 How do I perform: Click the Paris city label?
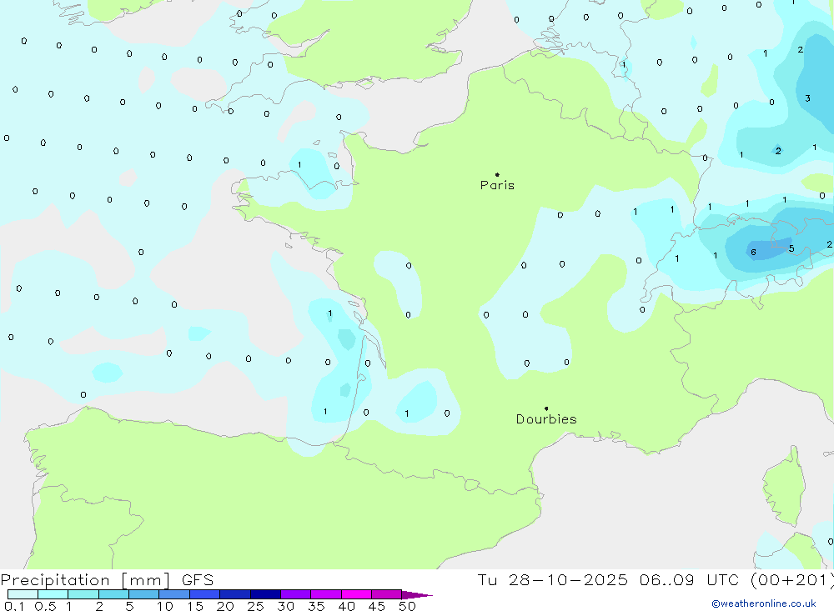pos(497,185)
